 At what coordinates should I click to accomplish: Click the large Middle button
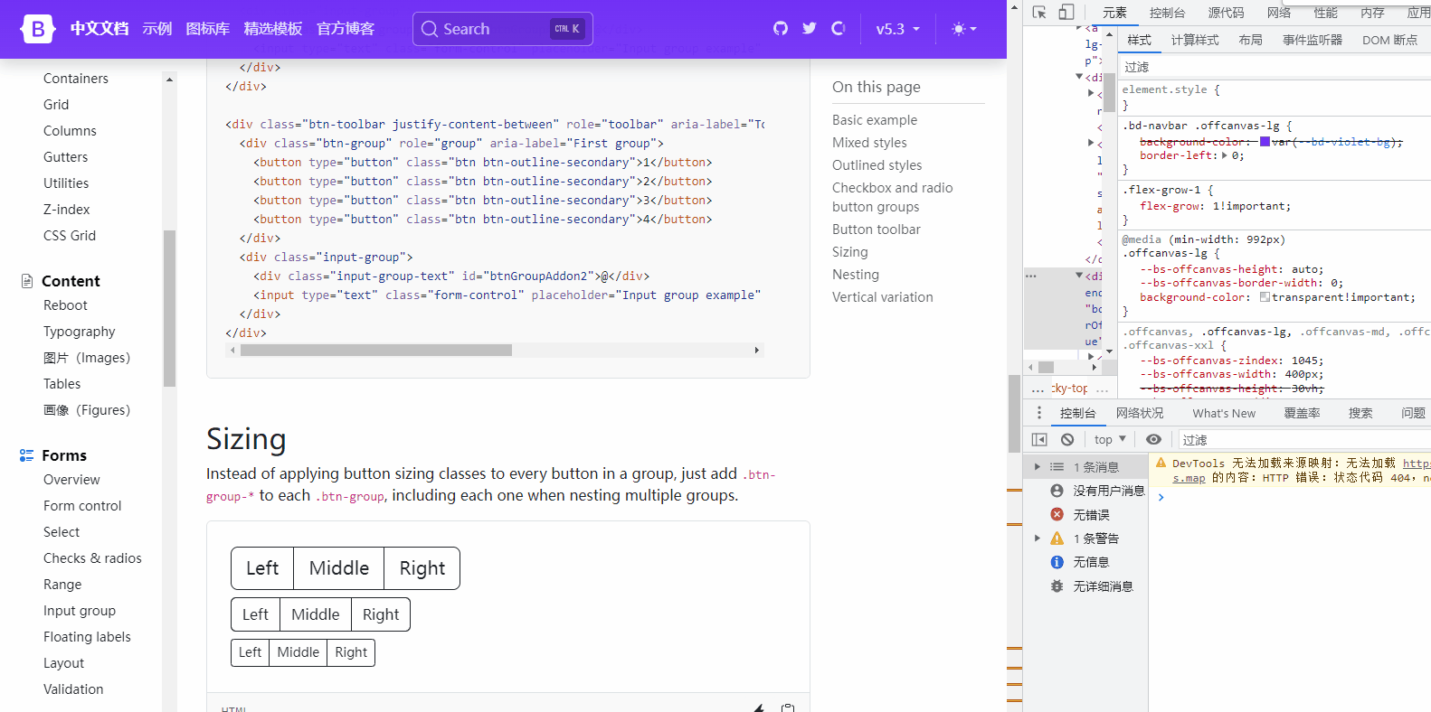pos(339,568)
